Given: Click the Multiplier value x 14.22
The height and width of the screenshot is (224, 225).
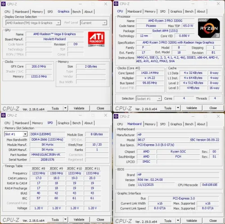Looking at the screenshot, I should 150,78.
